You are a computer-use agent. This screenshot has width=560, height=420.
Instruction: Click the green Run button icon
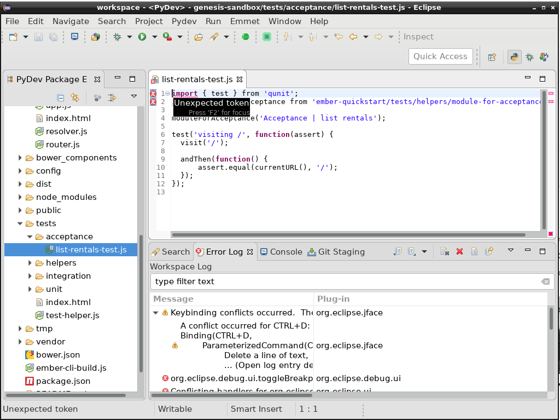click(142, 37)
